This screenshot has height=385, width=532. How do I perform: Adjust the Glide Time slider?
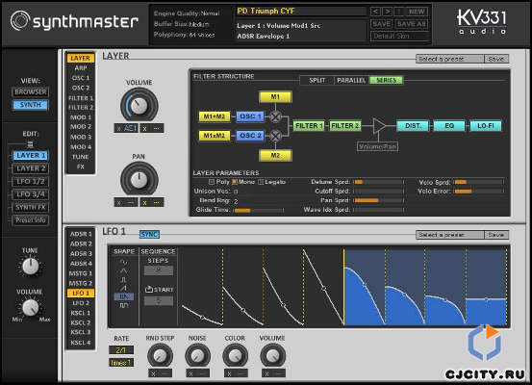tap(259, 210)
